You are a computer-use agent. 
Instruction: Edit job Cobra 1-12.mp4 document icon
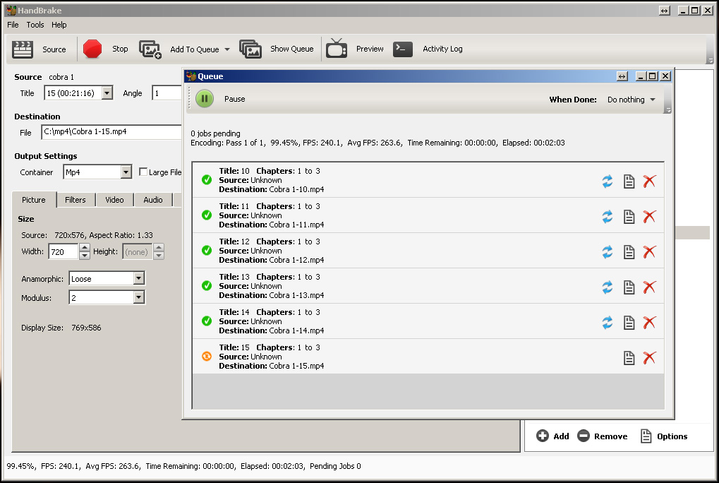pyautogui.click(x=629, y=252)
